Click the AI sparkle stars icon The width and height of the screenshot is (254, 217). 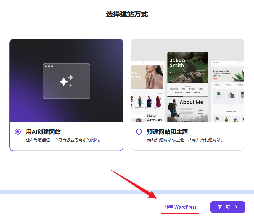[66, 81]
